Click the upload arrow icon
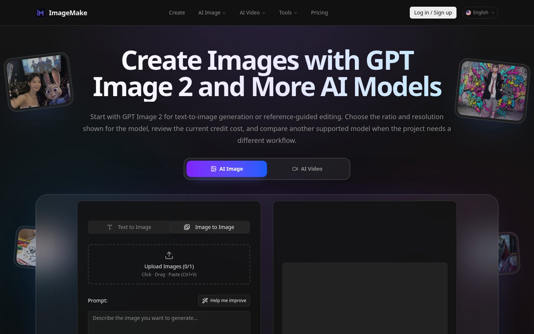Viewport: 534px width, 334px height. tap(169, 255)
